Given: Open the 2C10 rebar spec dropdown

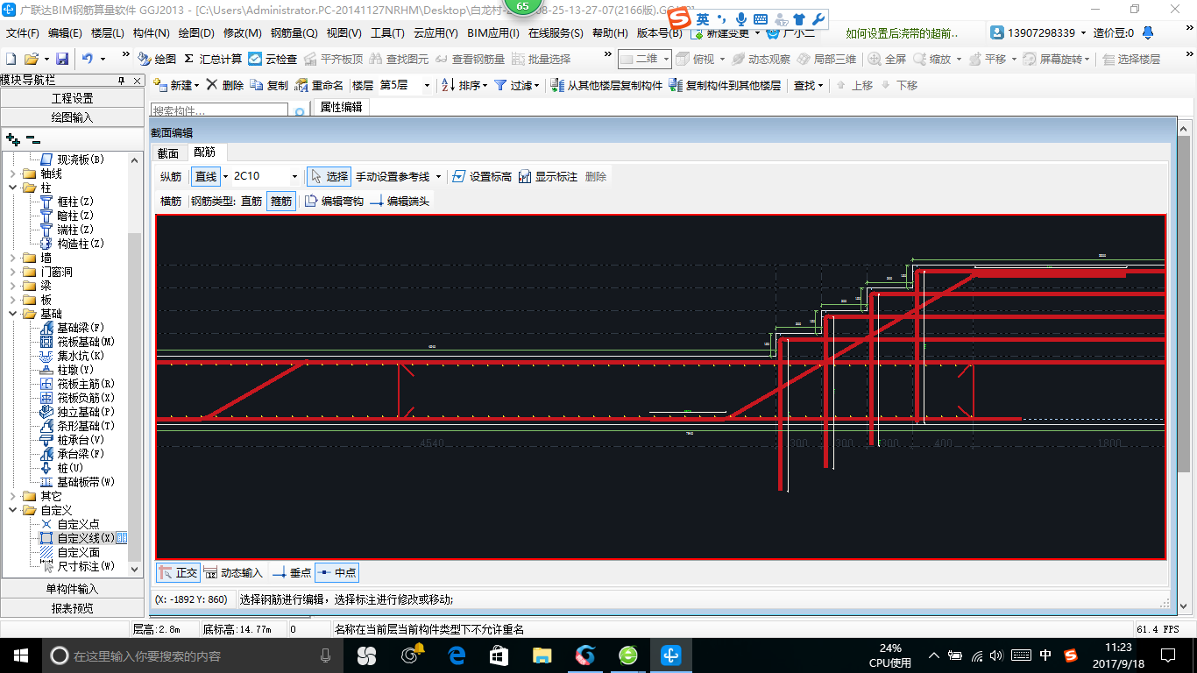Looking at the screenshot, I should [x=294, y=176].
